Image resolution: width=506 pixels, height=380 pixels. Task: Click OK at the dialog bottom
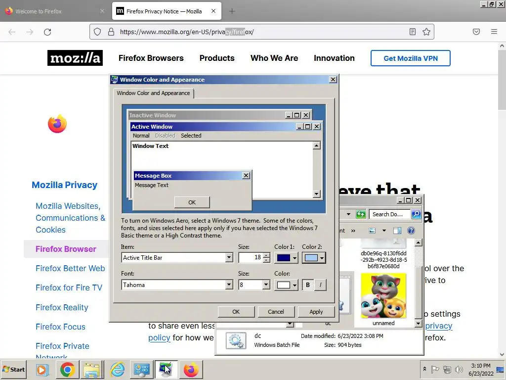(x=236, y=312)
